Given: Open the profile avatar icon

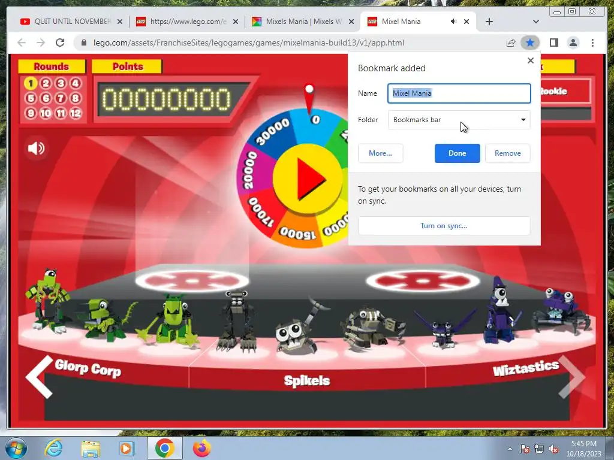Looking at the screenshot, I should click(573, 43).
